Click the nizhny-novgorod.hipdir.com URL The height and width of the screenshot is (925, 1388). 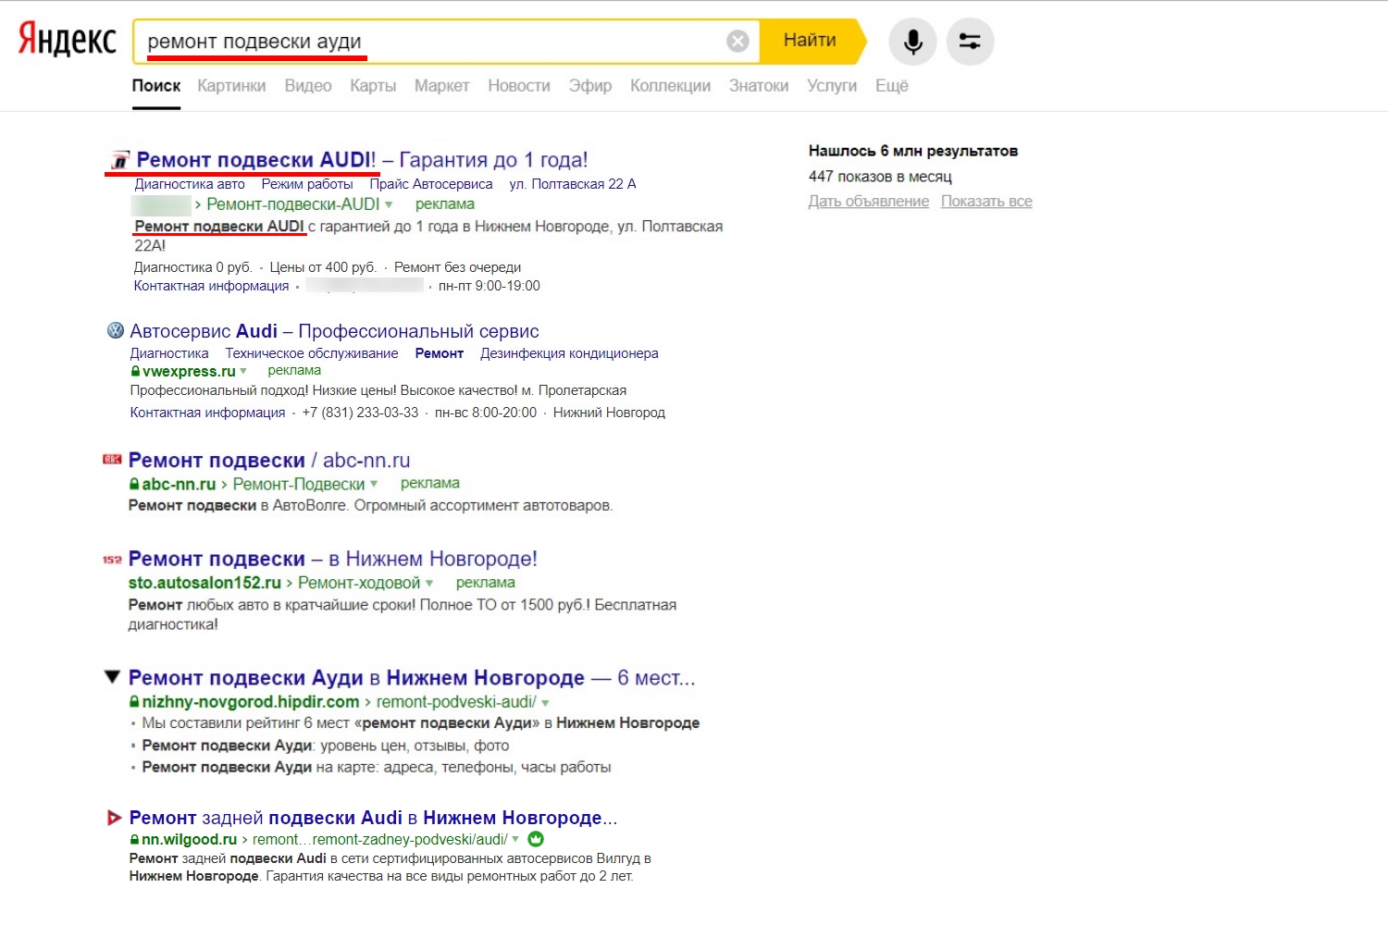[251, 702]
